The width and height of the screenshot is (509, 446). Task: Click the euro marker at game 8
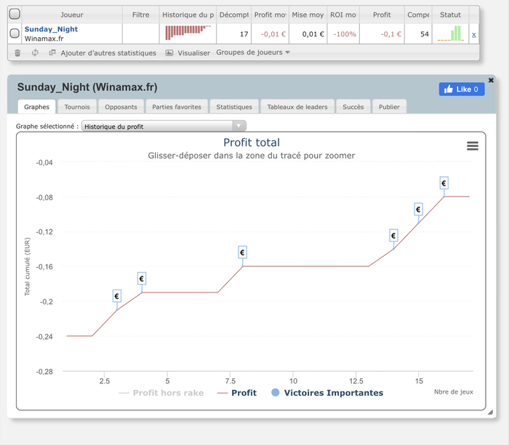tap(242, 252)
